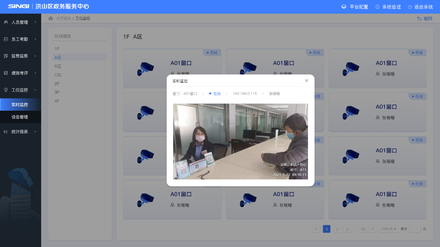
Task: Go to page 3
Action: [347, 229]
